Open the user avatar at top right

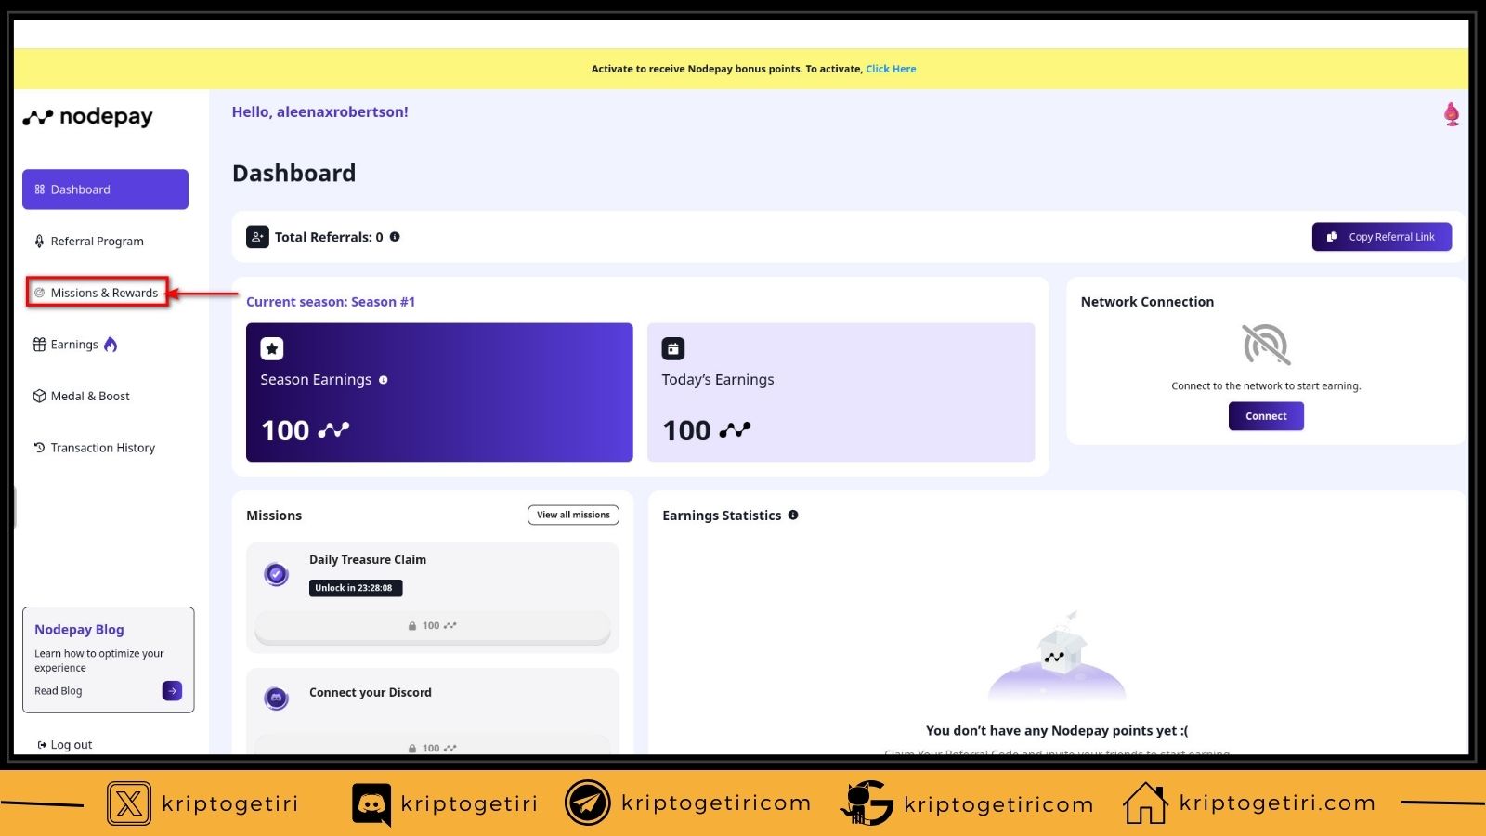tap(1452, 114)
